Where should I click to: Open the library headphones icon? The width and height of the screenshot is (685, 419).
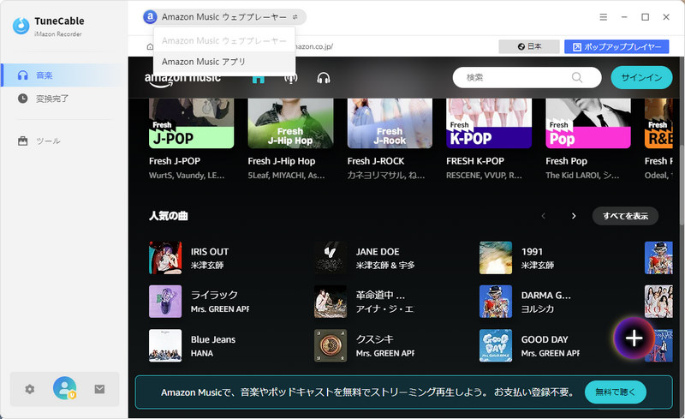[324, 78]
